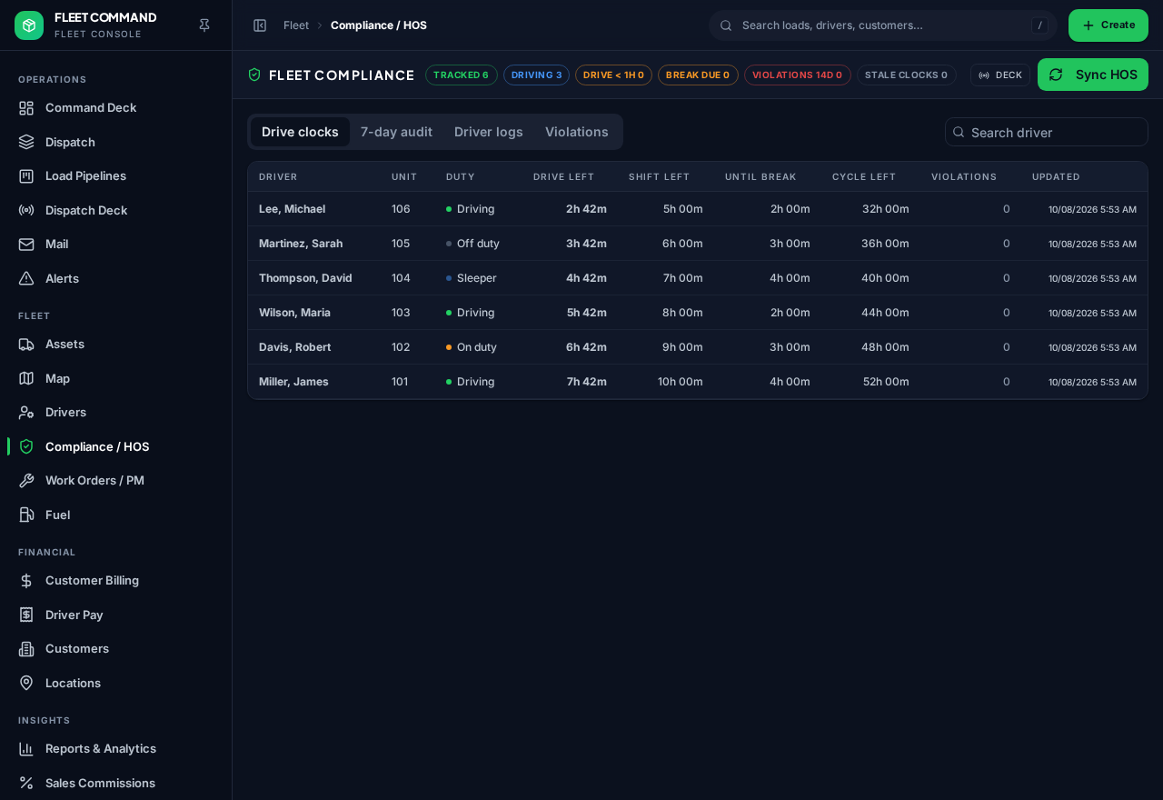Open Customers page

(x=116, y=648)
